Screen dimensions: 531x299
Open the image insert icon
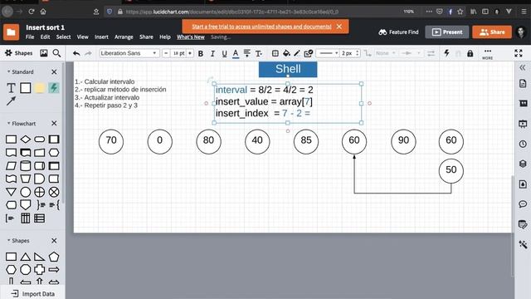tap(44, 53)
